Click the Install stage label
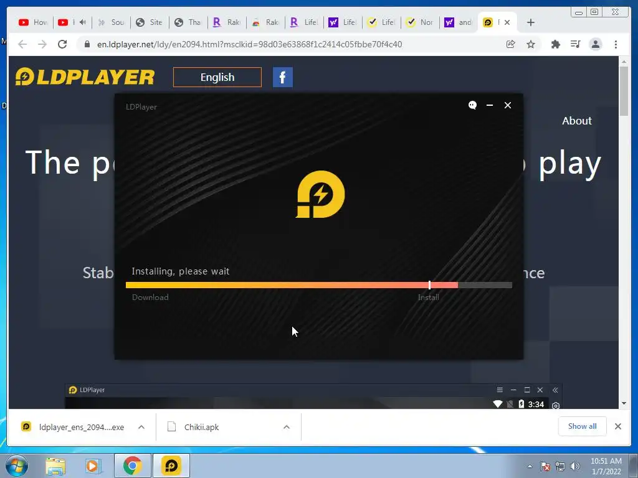 (x=429, y=297)
